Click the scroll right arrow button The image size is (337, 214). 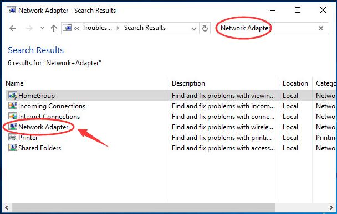331,207
